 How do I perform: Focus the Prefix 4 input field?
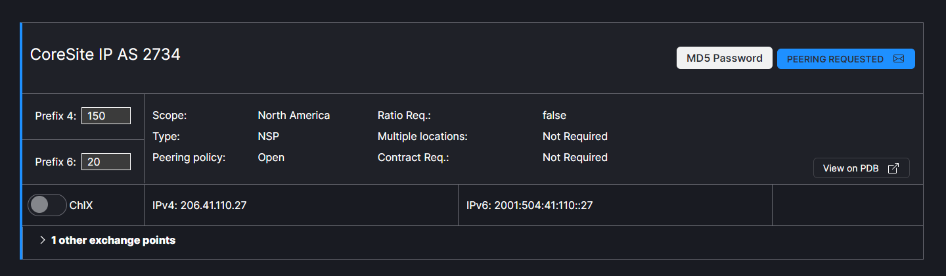click(106, 116)
